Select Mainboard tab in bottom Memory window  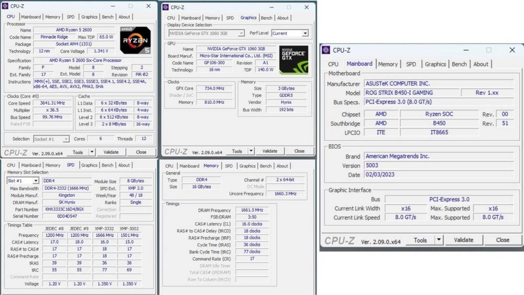pyautogui.click(x=189, y=166)
